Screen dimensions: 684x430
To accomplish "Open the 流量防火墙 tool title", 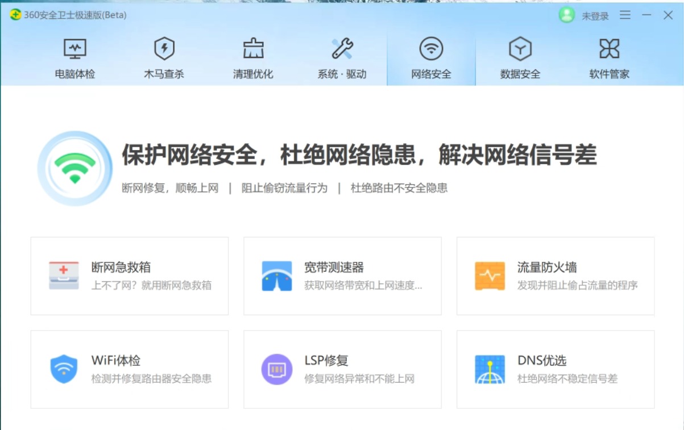I will 547,267.
